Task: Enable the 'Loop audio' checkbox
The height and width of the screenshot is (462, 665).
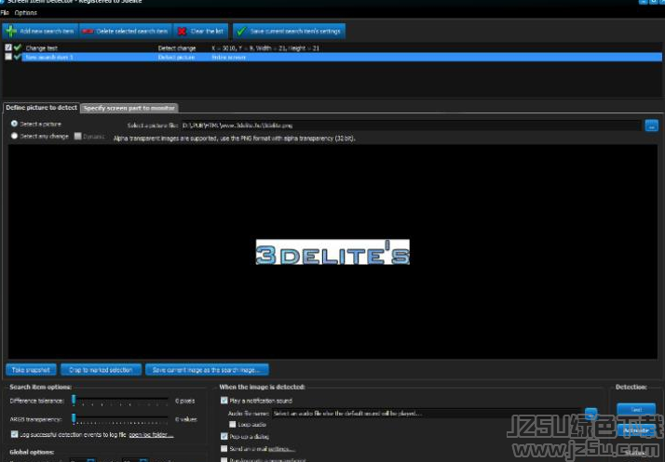Action: 233,424
